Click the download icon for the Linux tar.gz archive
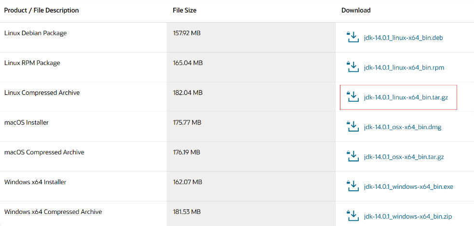The width and height of the screenshot is (474, 226). (353, 97)
